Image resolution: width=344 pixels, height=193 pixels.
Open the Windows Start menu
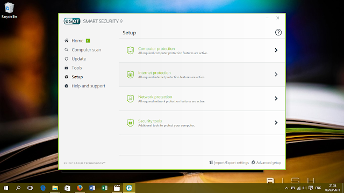coord(6,188)
